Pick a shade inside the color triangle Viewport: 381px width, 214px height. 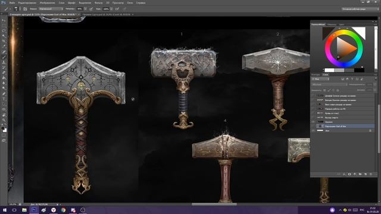click(x=345, y=49)
